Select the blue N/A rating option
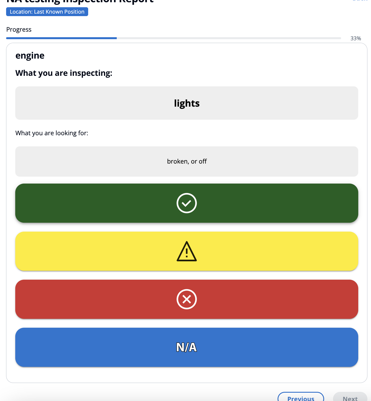Image resolution: width=371 pixels, height=401 pixels. point(187,347)
